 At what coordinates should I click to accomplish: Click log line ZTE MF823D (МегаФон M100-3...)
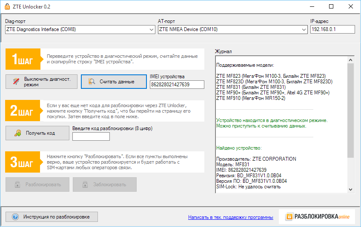tap(275, 82)
